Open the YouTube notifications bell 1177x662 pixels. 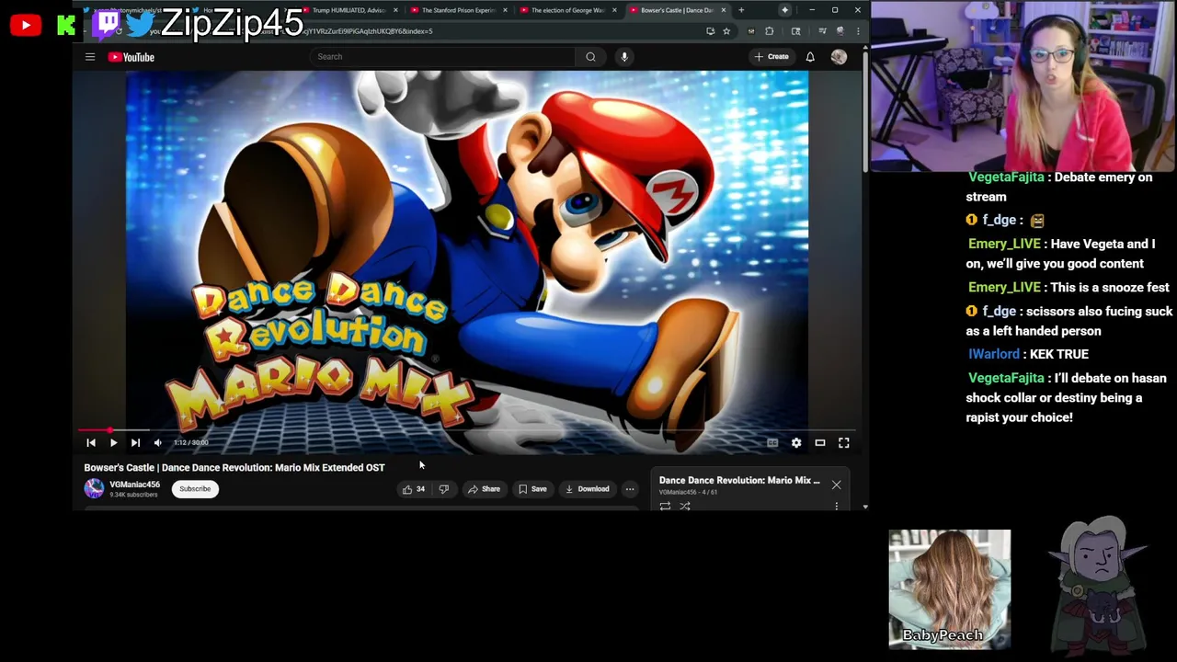coord(810,57)
